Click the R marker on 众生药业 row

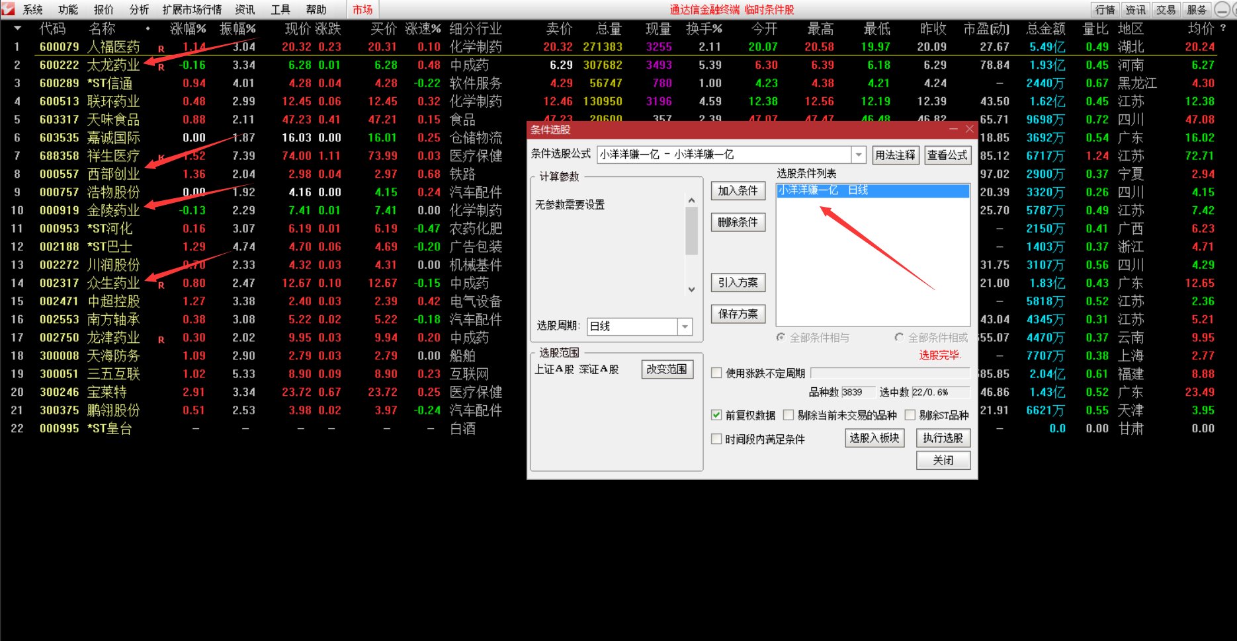point(161,285)
